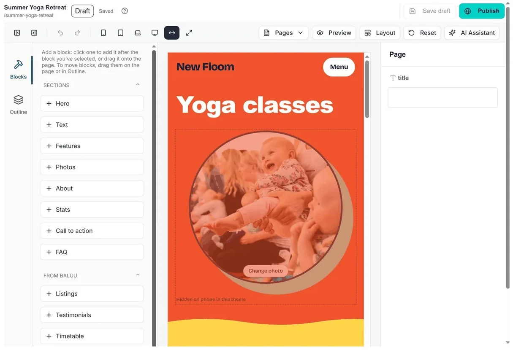513x350 pixels.
Task: Toggle the right sidebar panel icon
Action: [x=34, y=33]
